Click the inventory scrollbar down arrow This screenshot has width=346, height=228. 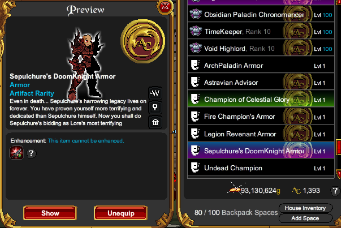coord(339,174)
